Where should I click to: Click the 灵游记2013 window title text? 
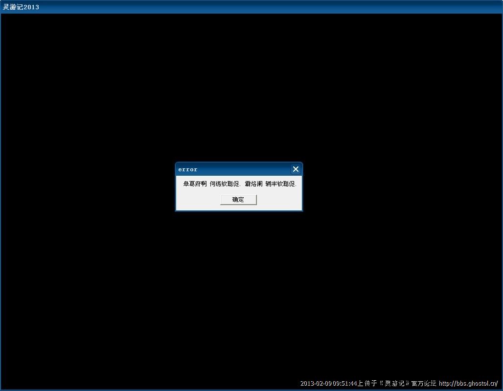21,7
